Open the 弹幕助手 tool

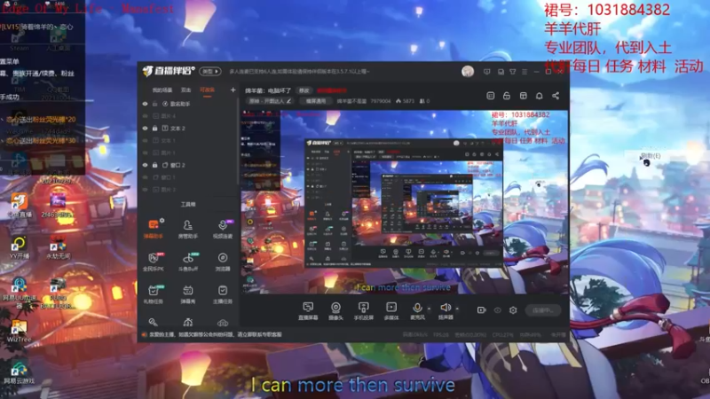coord(153,229)
